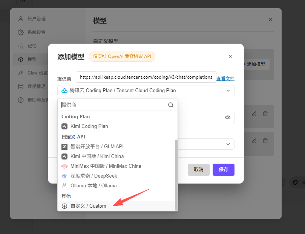The height and width of the screenshot is (234, 305).
Task: Click the plus circle icon beside Custom
Action: pos(64,206)
